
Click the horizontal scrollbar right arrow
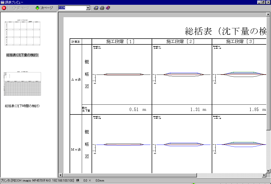pos(264,175)
